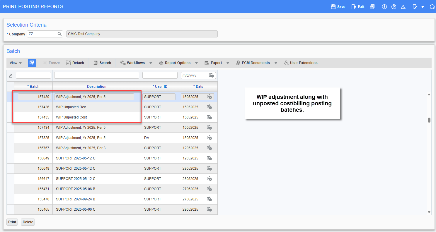436x232 pixels.
Task: Sort by the User ID column header
Action: click(160, 87)
